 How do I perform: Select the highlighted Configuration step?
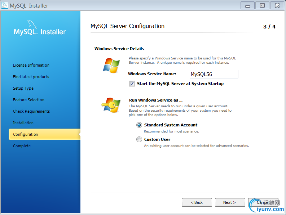[x=44, y=134]
